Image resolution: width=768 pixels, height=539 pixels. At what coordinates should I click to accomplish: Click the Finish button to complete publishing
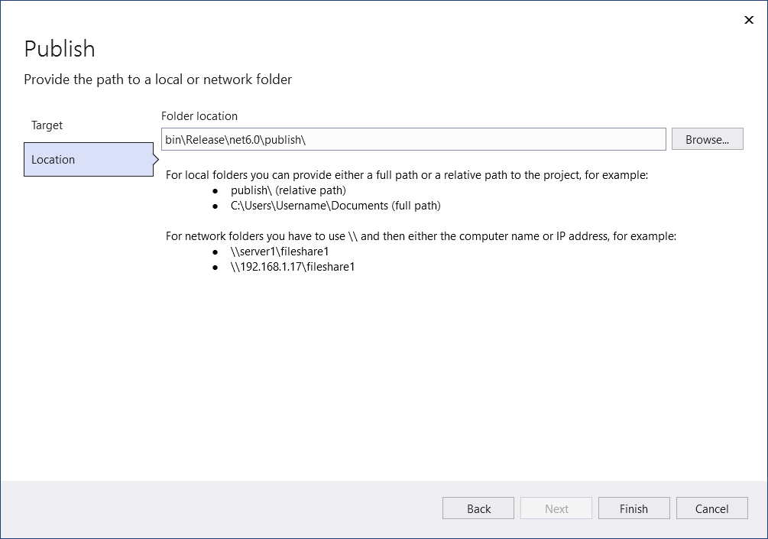click(x=634, y=508)
